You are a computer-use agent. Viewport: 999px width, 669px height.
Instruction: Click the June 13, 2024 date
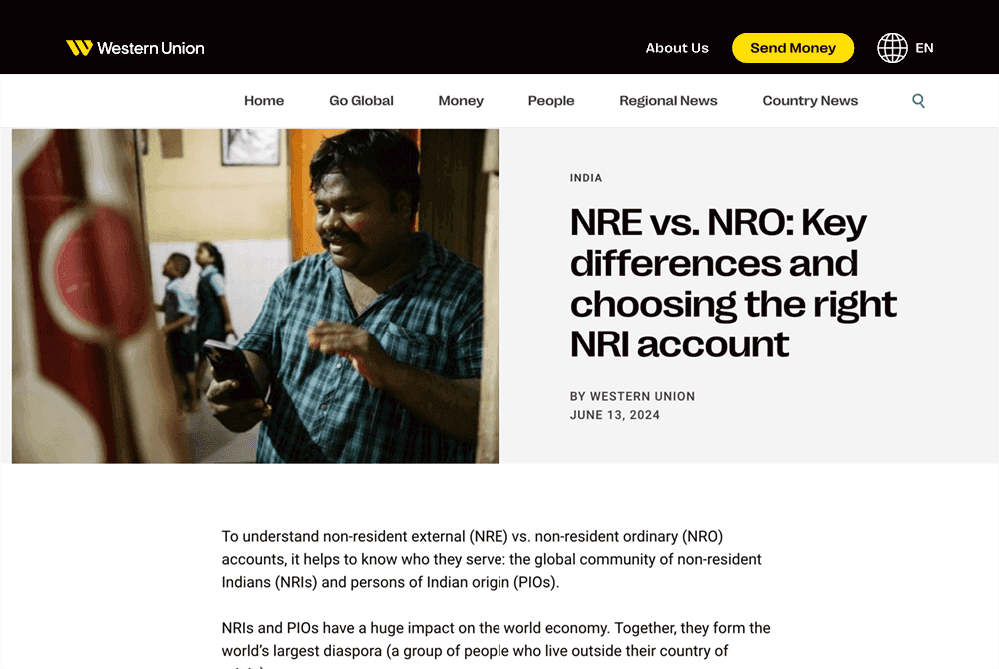[614, 415]
